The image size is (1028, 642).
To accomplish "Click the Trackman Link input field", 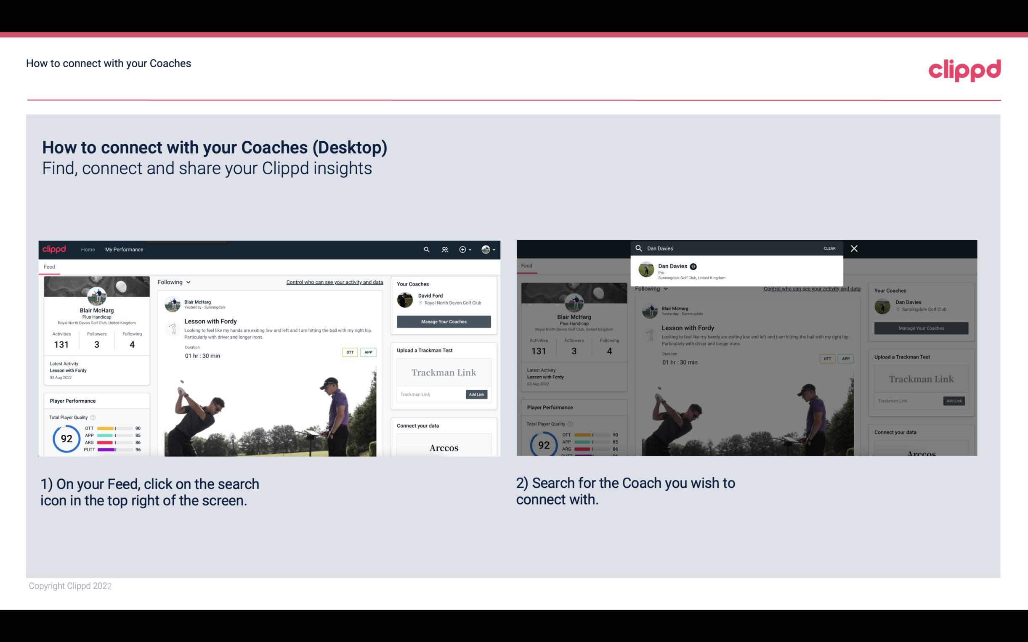I will [x=428, y=394].
